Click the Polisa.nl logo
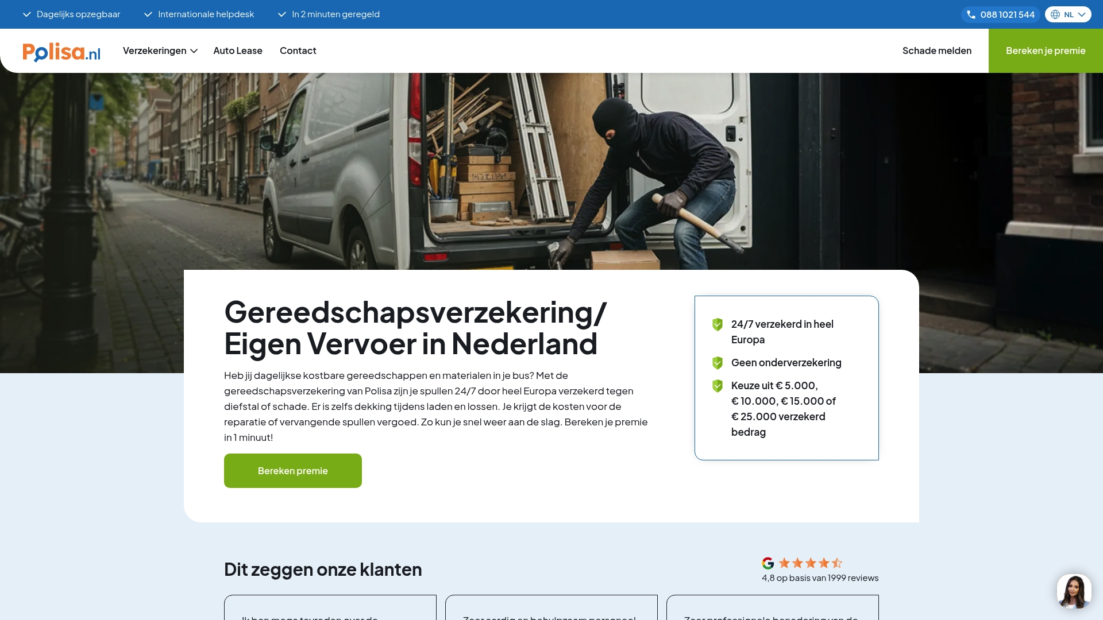Image resolution: width=1103 pixels, height=620 pixels. coord(61,52)
